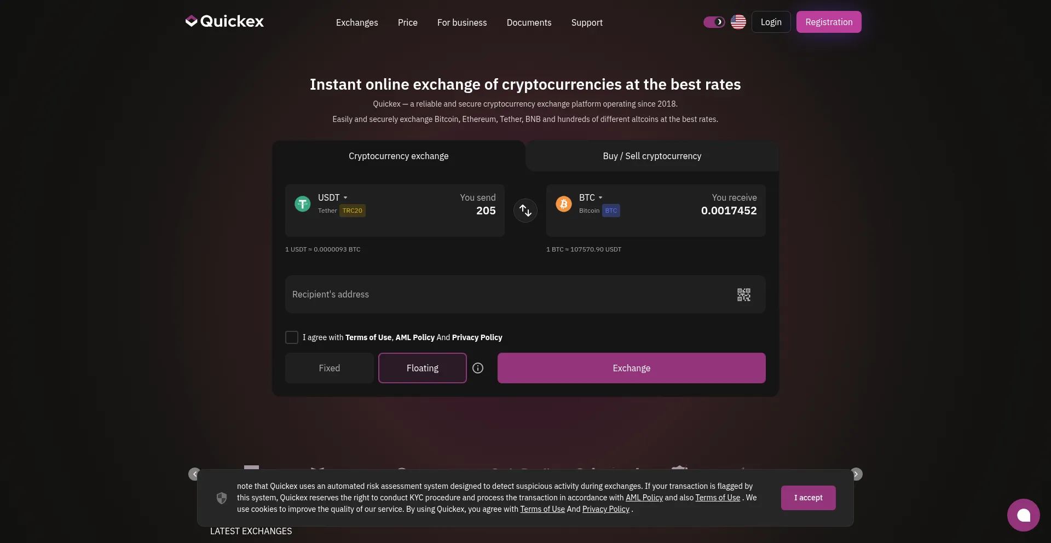The width and height of the screenshot is (1051, 543).
Task: Switch to the Buy / Sell cryptocurrency tab
Action: coord(651,156)
